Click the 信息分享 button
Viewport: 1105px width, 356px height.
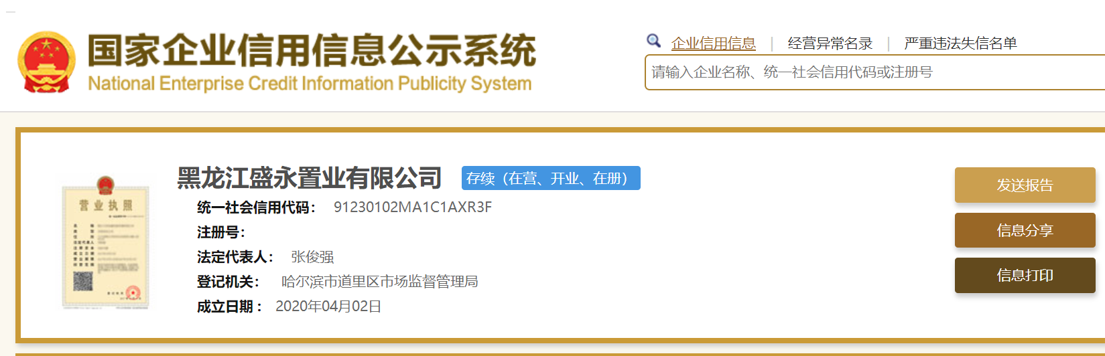[1025, 230]
